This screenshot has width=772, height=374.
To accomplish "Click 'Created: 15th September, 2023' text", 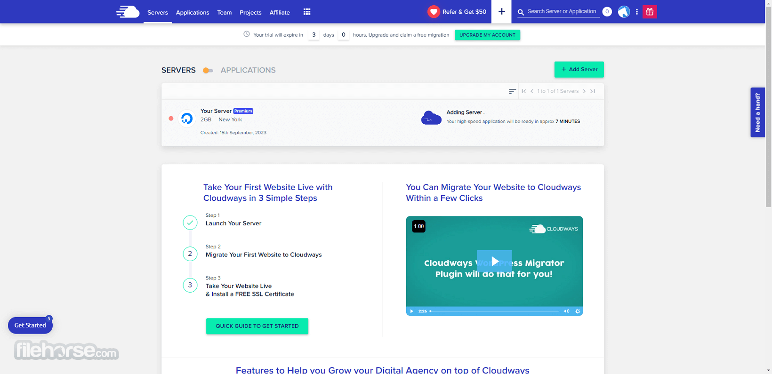I will [x=233, y=133].
